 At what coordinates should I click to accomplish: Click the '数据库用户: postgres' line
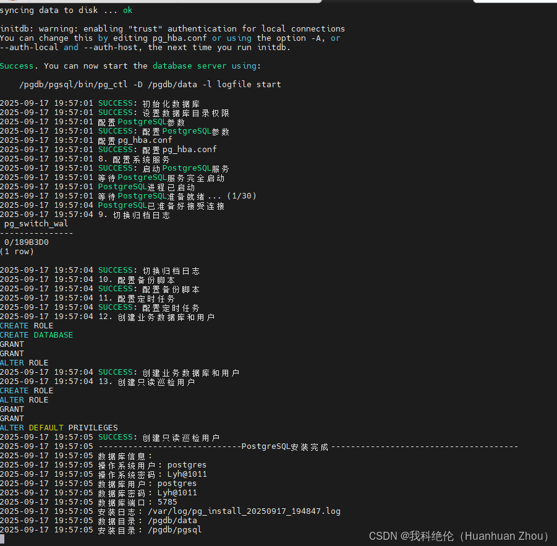pos(98,484)
